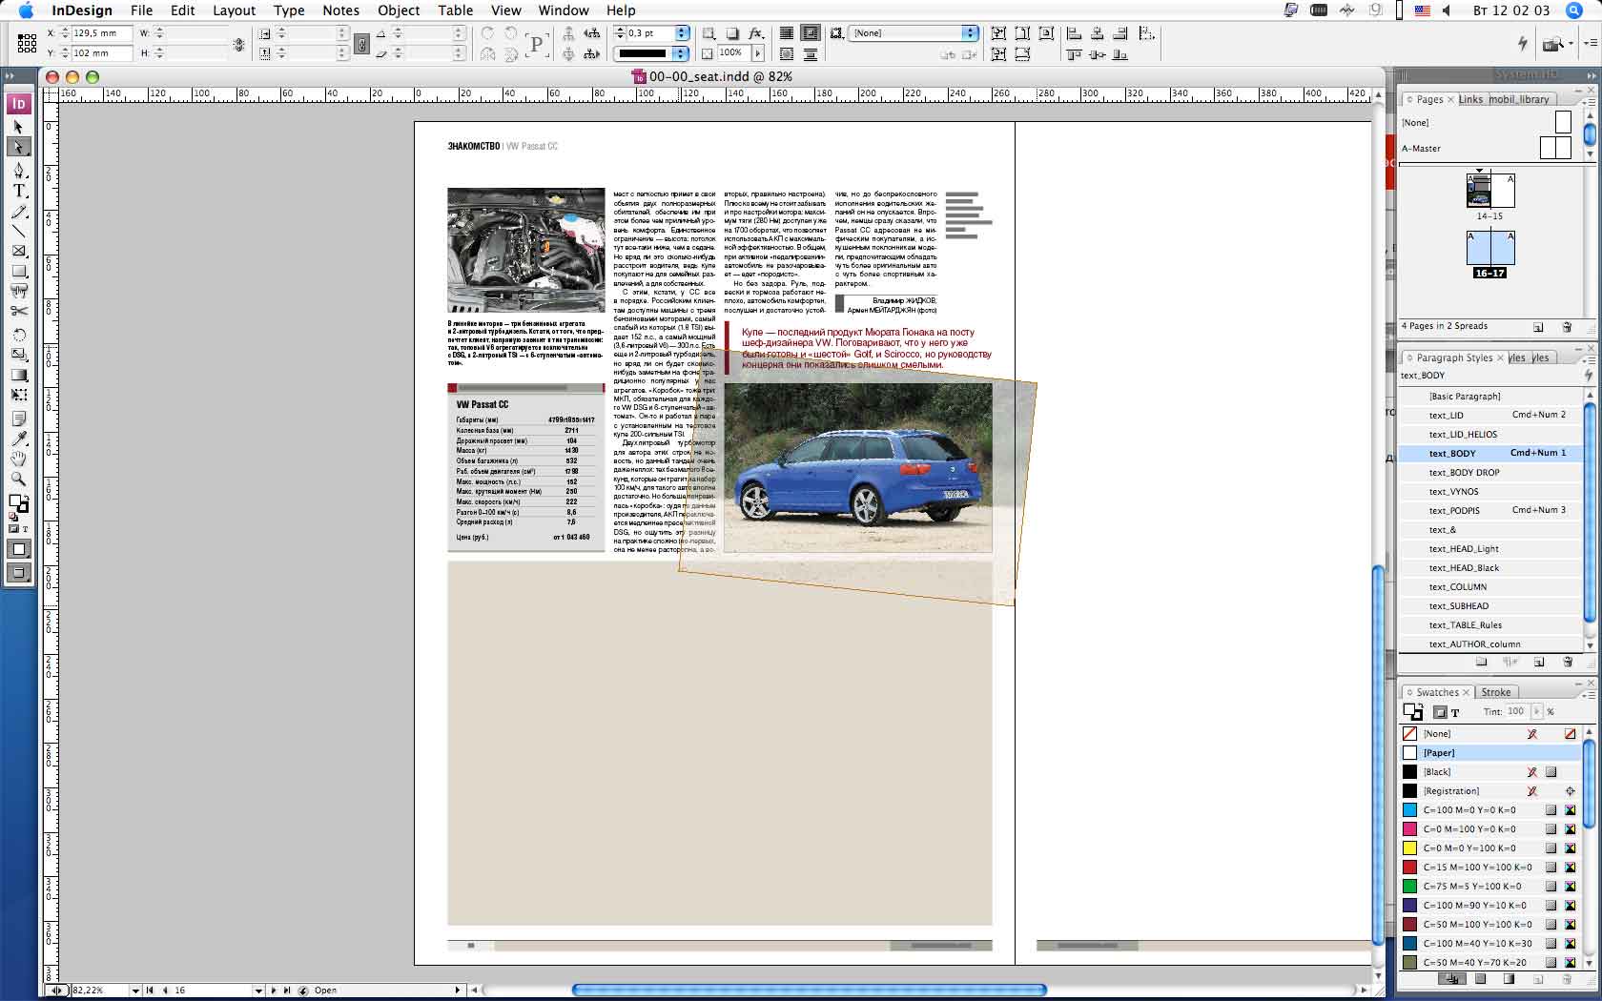Apply the text_HEAD_Black paragraph style

(1489, 567)
